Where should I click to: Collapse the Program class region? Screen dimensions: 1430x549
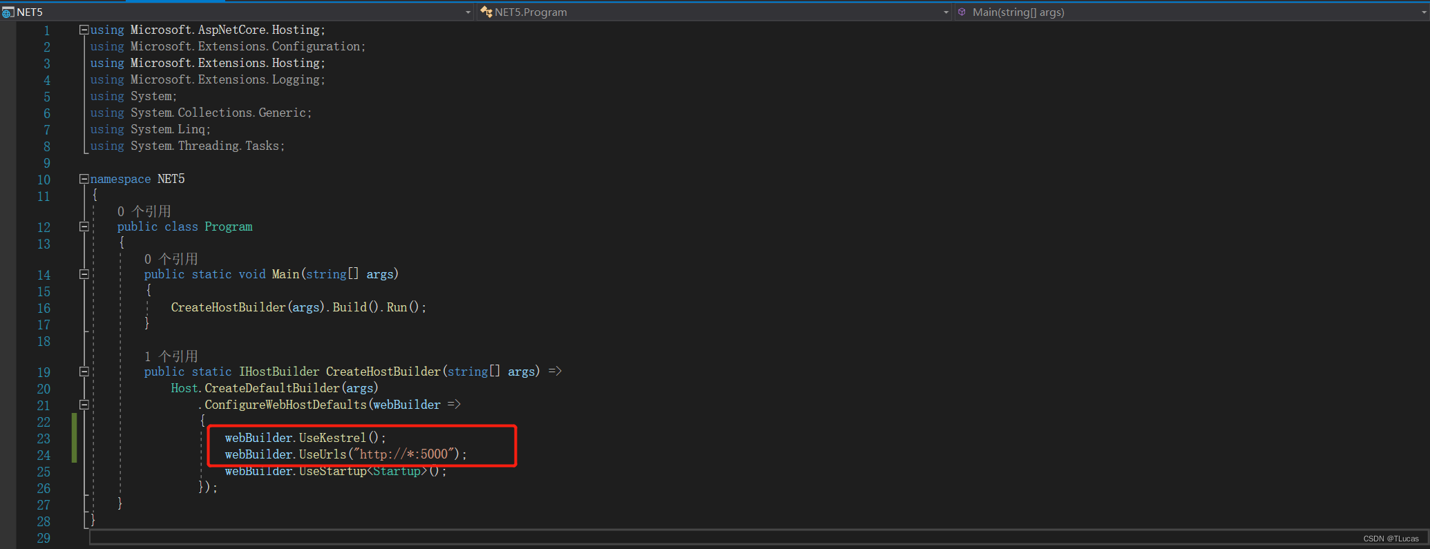[84, 227]
